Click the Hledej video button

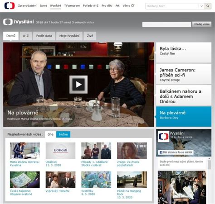coord(202,24)
